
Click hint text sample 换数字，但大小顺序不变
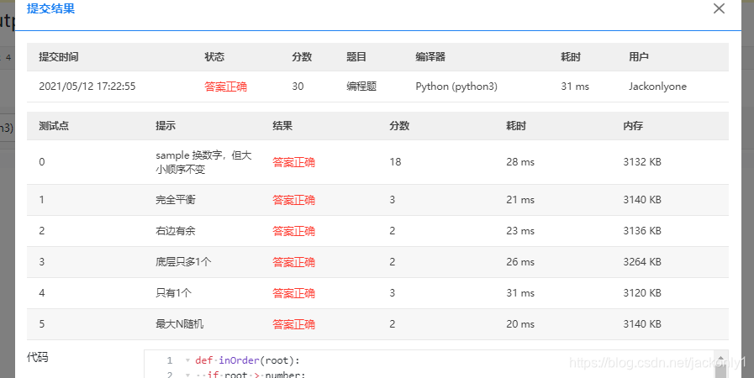(203, 162)
